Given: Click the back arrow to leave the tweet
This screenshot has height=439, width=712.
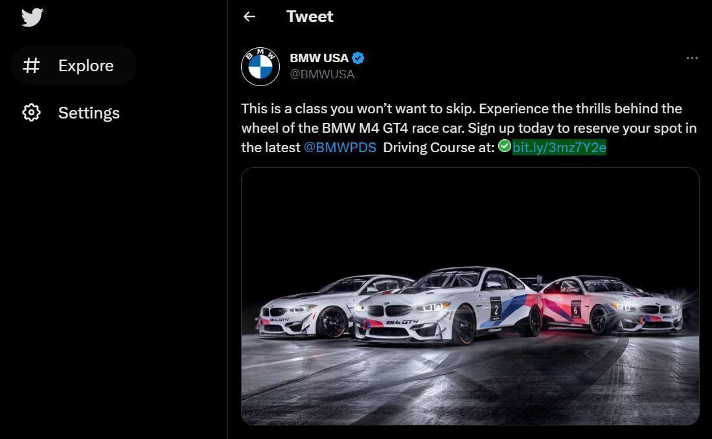Looking at the screenshot, I should (x=249, y=16).
